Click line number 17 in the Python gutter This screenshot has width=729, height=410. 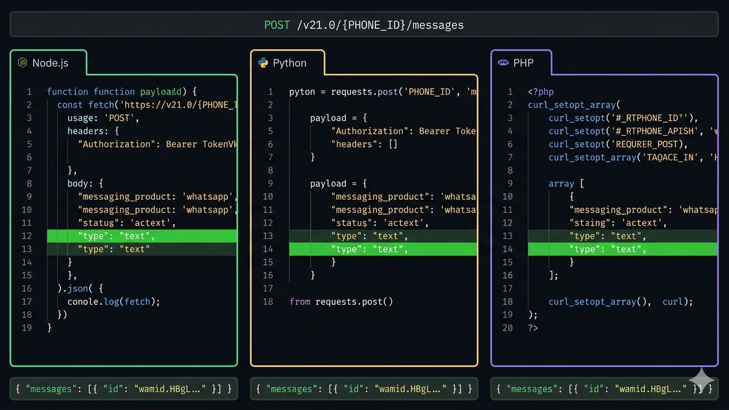[x=268, y=289]
